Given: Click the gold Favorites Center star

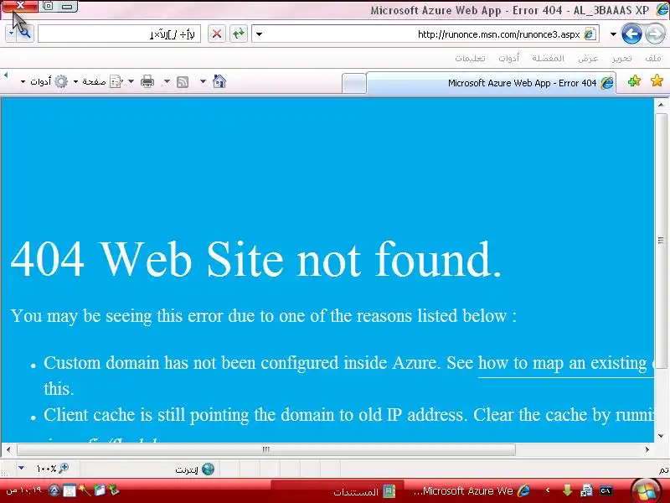Looking at the screenshot, I should pyautogui.click(x=657, y=80).
